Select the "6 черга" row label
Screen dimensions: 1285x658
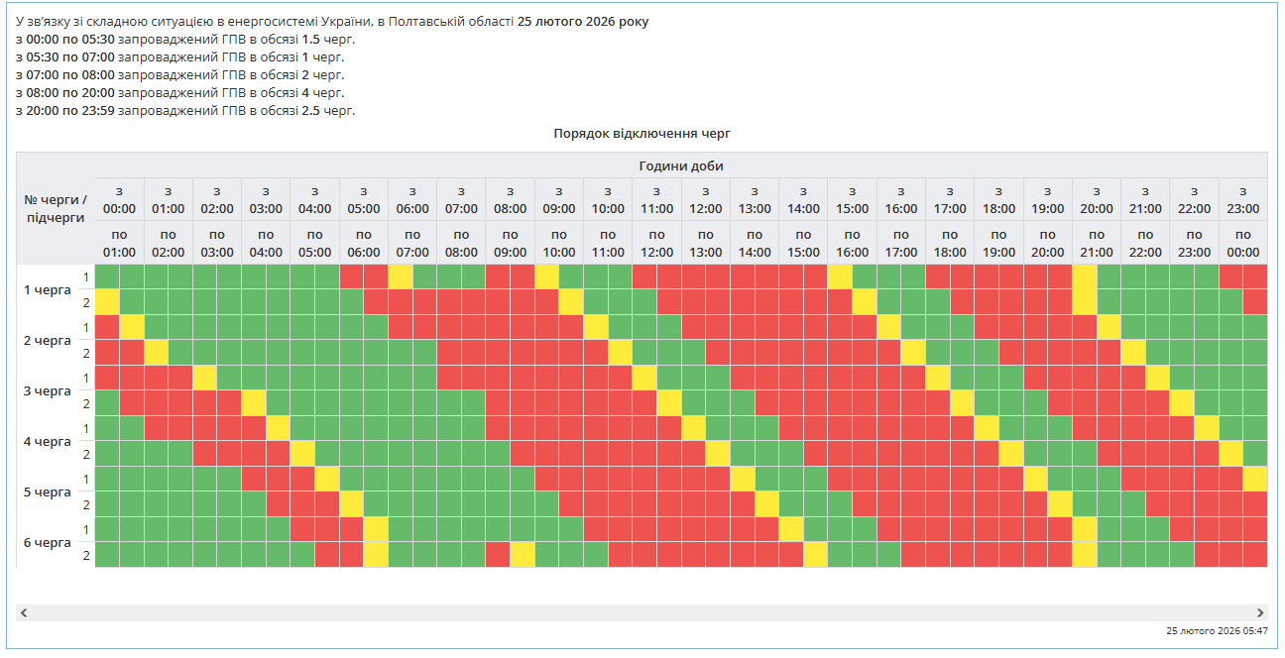click(x=47, y=542)
